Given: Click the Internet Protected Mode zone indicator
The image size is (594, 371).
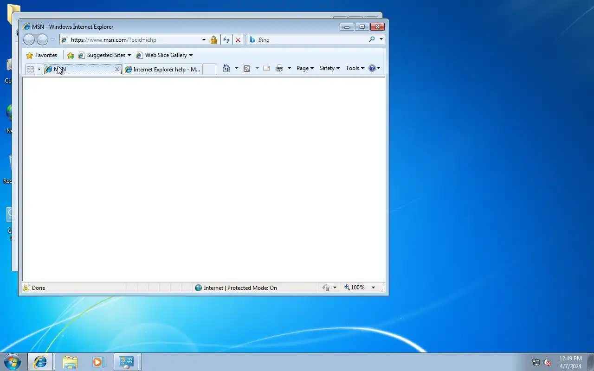Looking at the screenshot, I should tap(236, 288).
